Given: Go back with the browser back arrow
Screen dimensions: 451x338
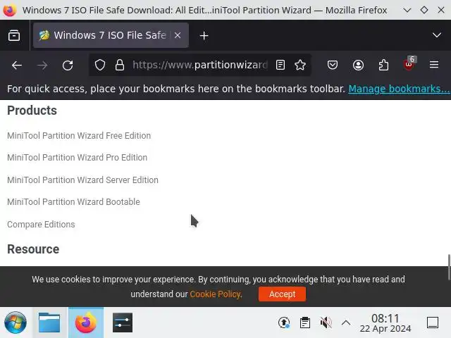Looking at the screenshot, I should pos(17,65).
